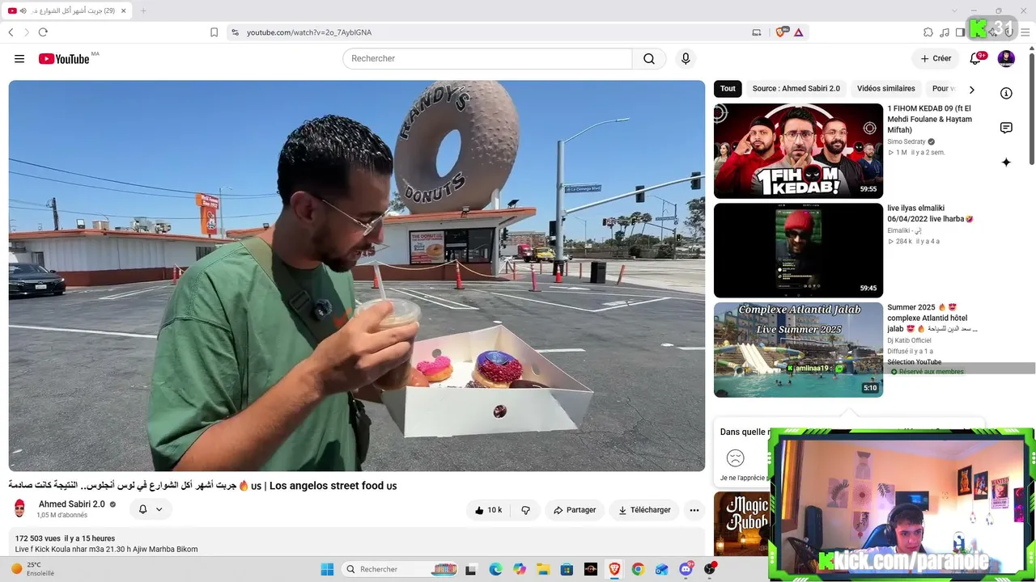
Task: Mute the tab via the speaker icon
Action: [23, 11]
